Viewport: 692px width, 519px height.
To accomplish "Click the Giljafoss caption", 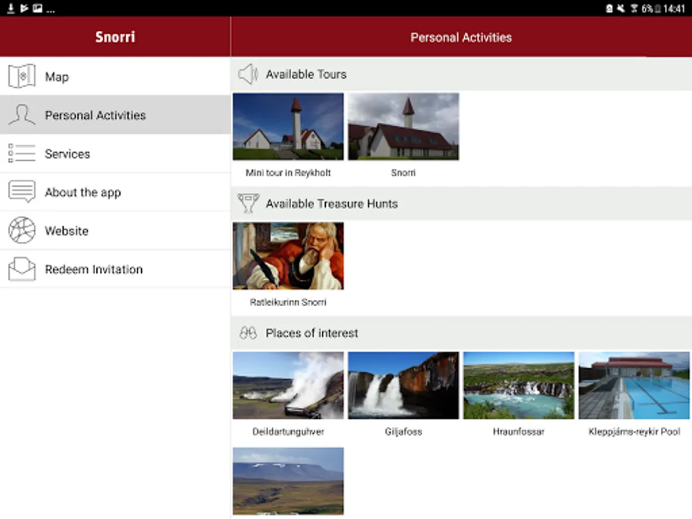I will coord(404,431).
